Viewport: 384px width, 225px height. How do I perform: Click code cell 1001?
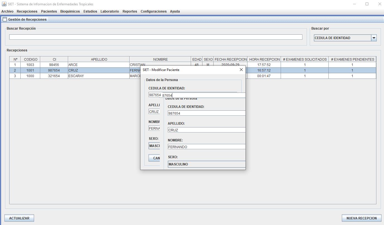[x=30, y=70]
